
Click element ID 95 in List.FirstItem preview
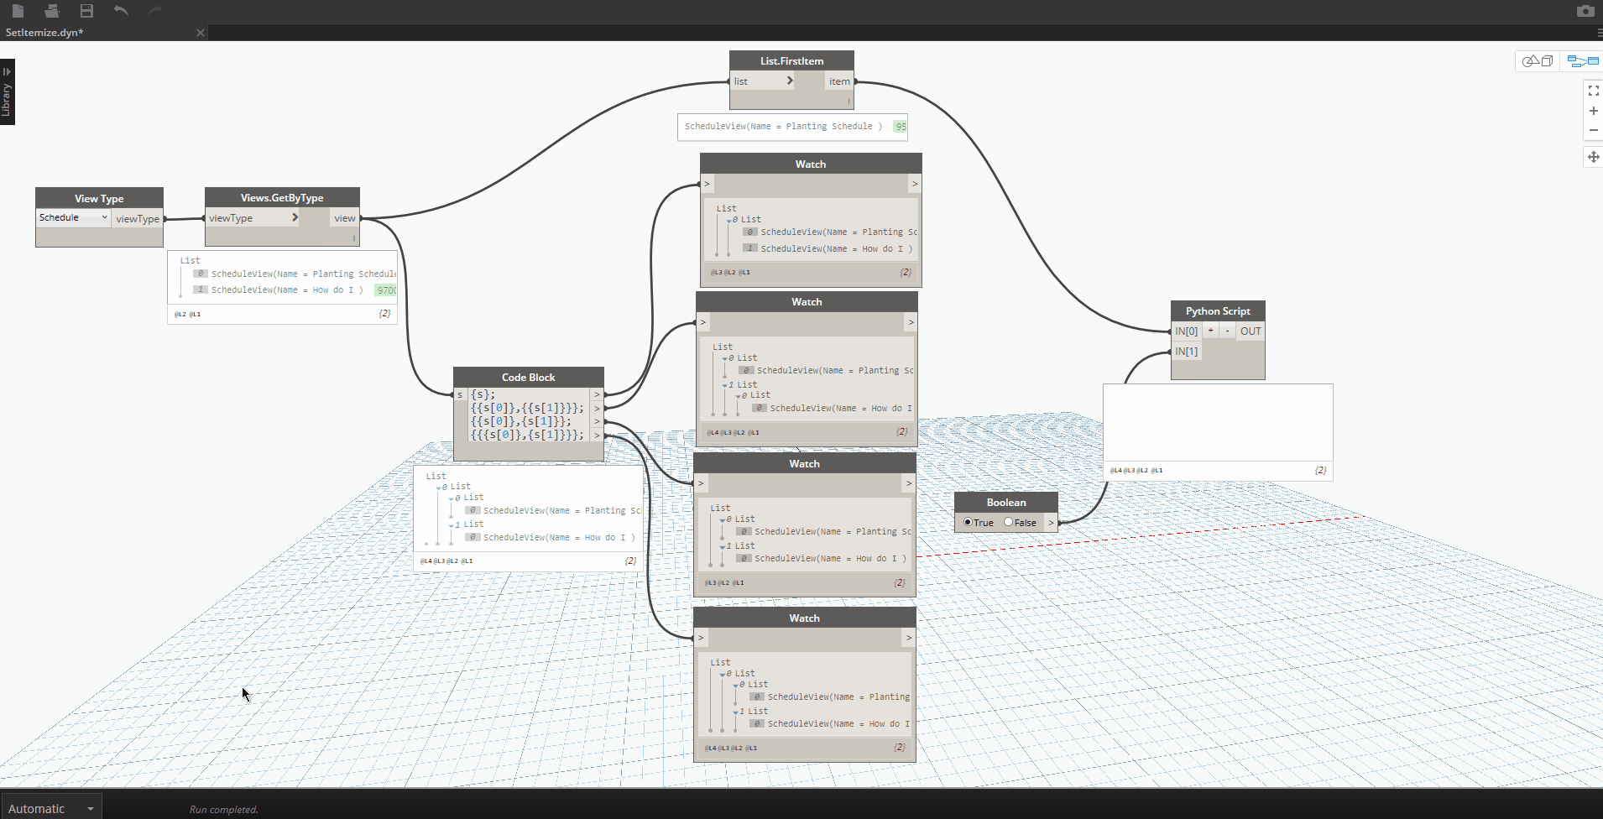(901, 127)
